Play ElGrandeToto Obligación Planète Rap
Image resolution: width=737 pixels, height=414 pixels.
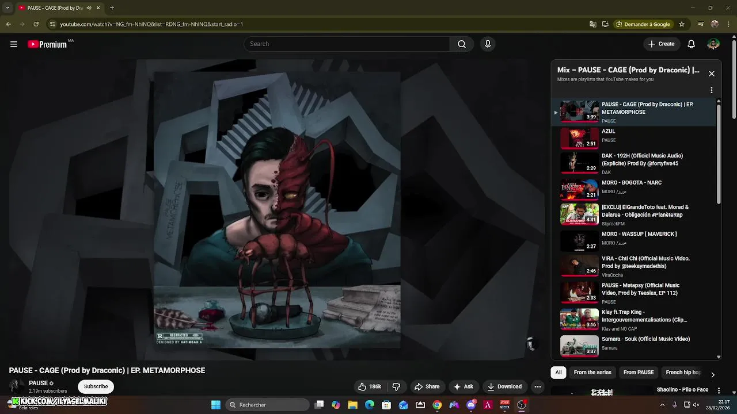(x=633, y=214)
